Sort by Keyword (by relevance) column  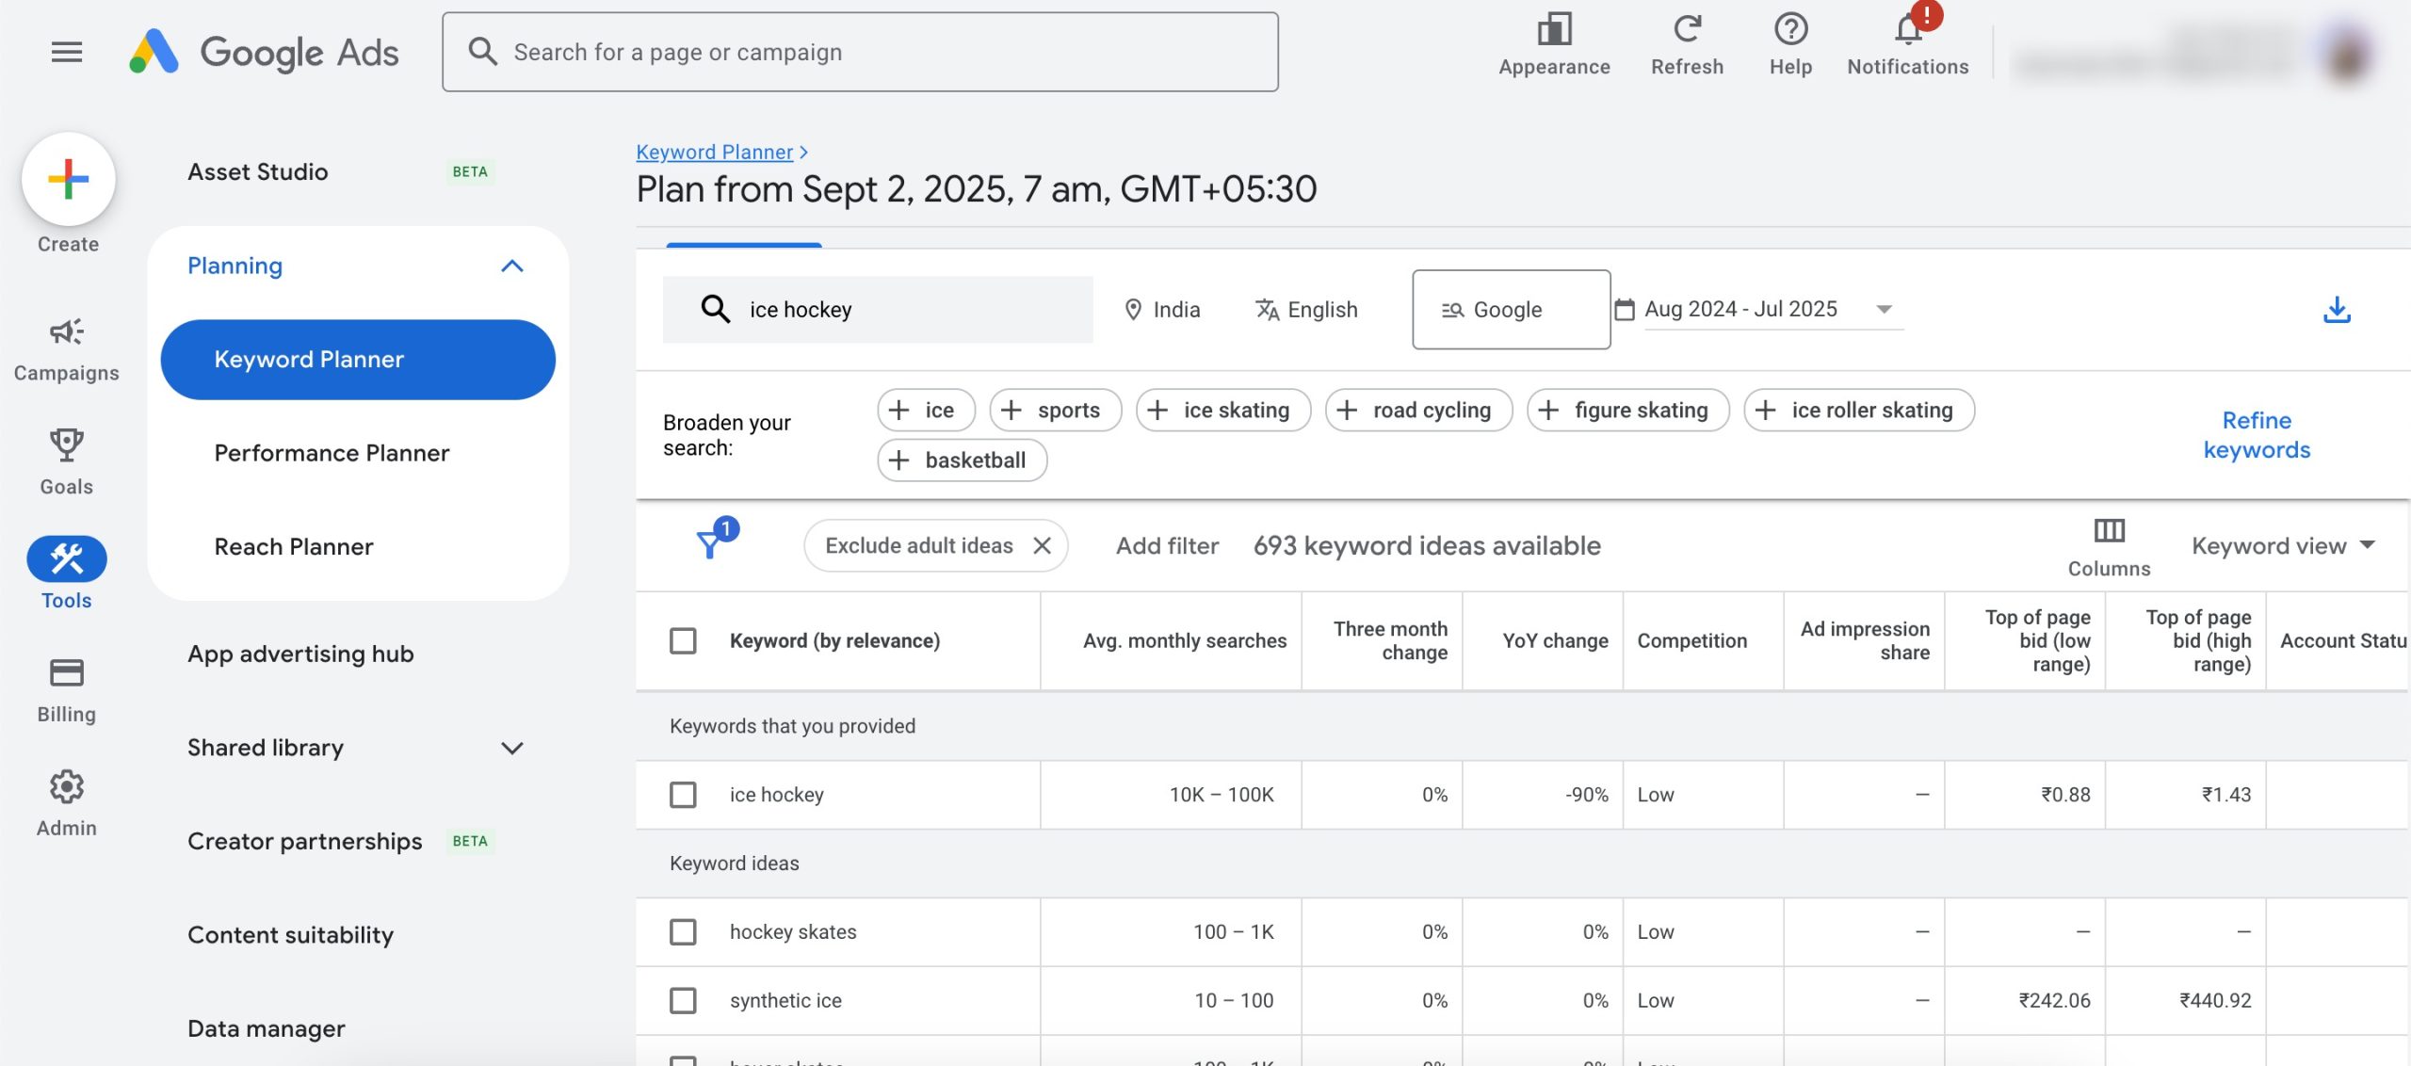(x=834, y=641)
